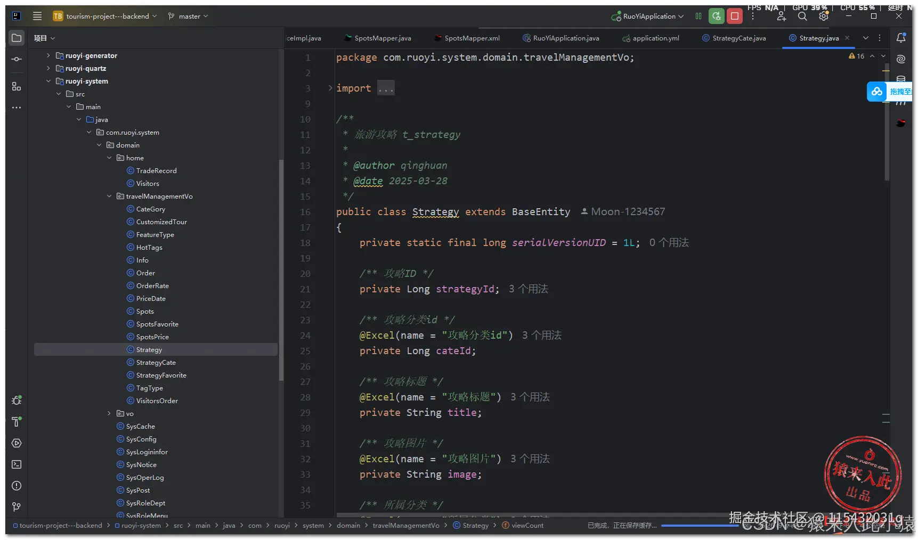This screenshot has width=918, height=540.
Task: Open the master branch dropdown
Action: [188, 16]
